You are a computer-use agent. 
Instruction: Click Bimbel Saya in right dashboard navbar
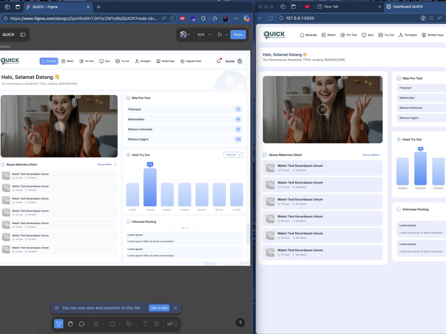coord(432,35)
